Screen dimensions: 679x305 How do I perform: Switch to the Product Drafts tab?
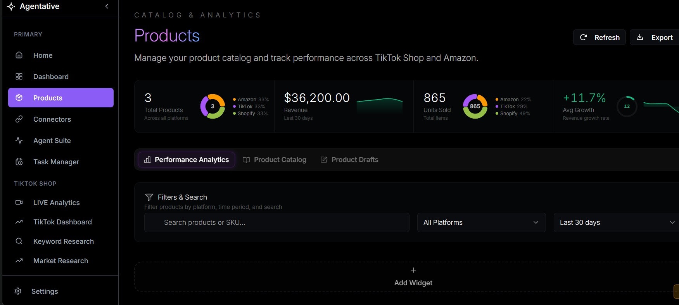(x=349, y=160)
